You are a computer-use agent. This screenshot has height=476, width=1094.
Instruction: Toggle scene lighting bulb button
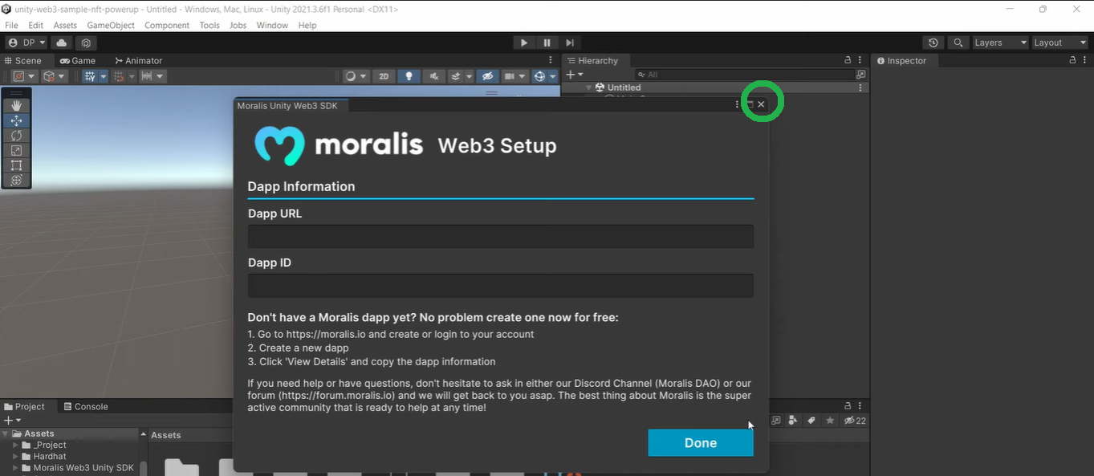point(409,76)
